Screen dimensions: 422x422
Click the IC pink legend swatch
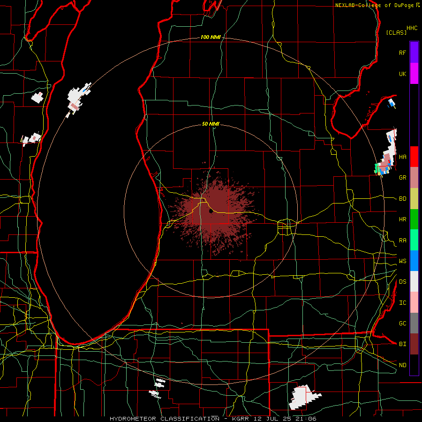(414, 302)
